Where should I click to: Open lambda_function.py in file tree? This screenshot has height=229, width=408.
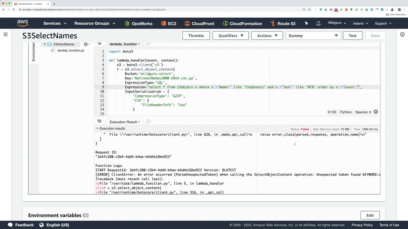point(70,51)
